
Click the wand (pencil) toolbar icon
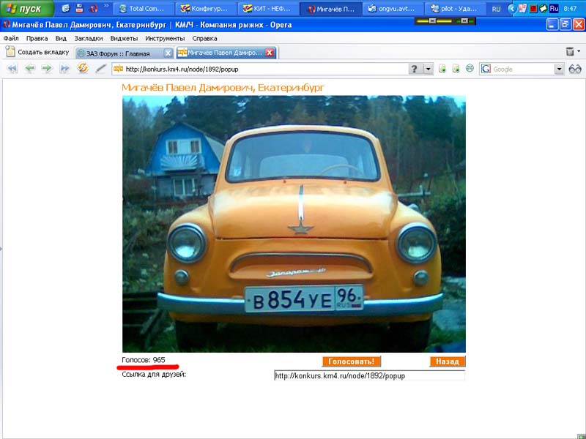click(x=100, y=69)
